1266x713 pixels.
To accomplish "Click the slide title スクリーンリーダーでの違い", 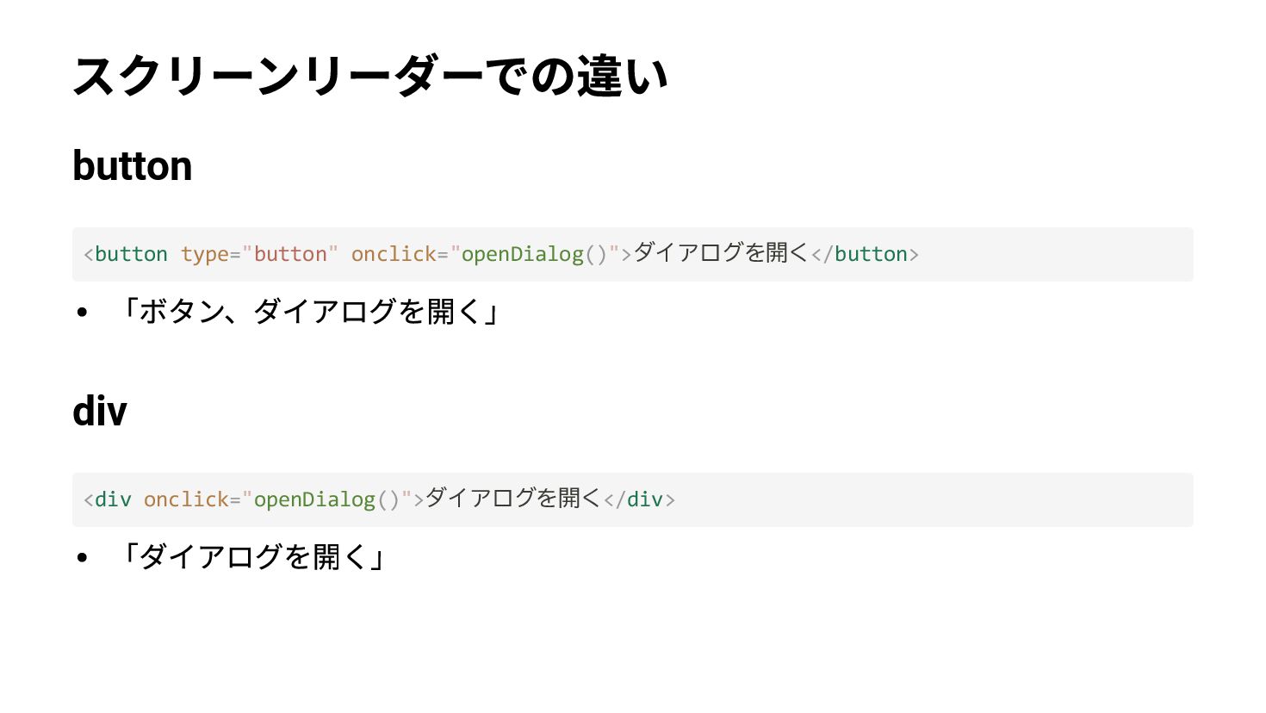I will (370, 76).
